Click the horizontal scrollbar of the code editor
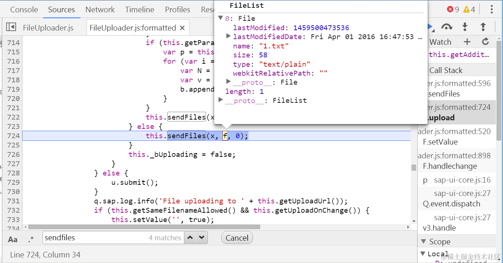Screen dimensions: 503x263 [144, 226]
